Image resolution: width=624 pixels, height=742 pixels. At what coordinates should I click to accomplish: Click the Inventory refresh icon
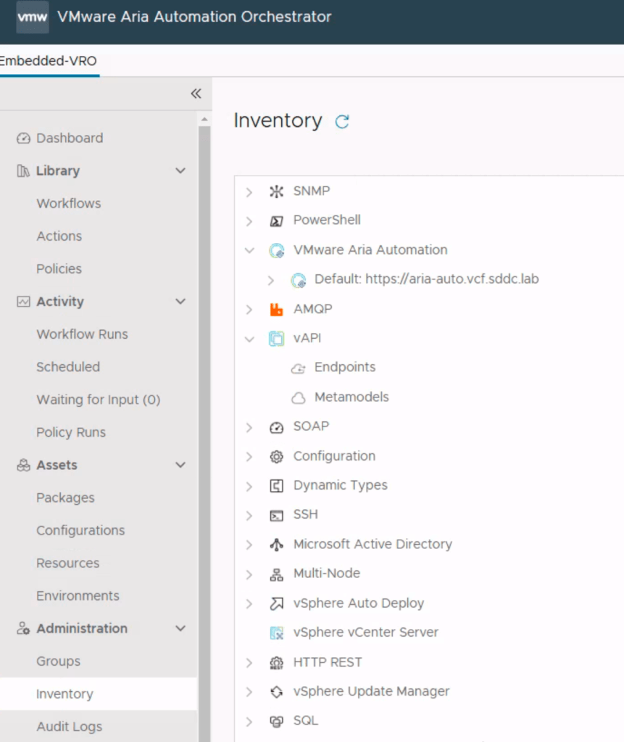click(x=342, y=122)
